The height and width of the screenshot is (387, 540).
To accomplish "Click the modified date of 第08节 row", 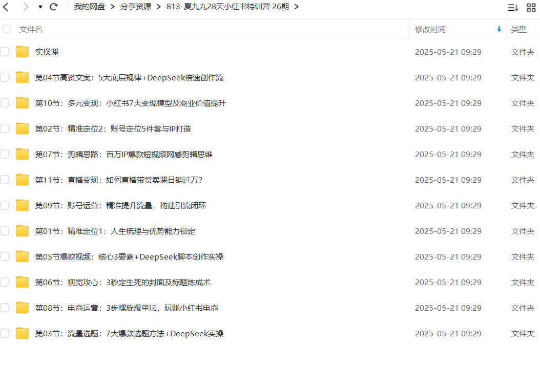I will [448, 308].
